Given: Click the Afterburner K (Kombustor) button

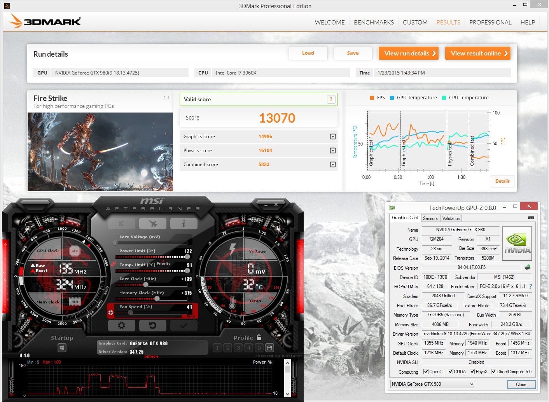Looking at the screenshot, I should (121, 224).
